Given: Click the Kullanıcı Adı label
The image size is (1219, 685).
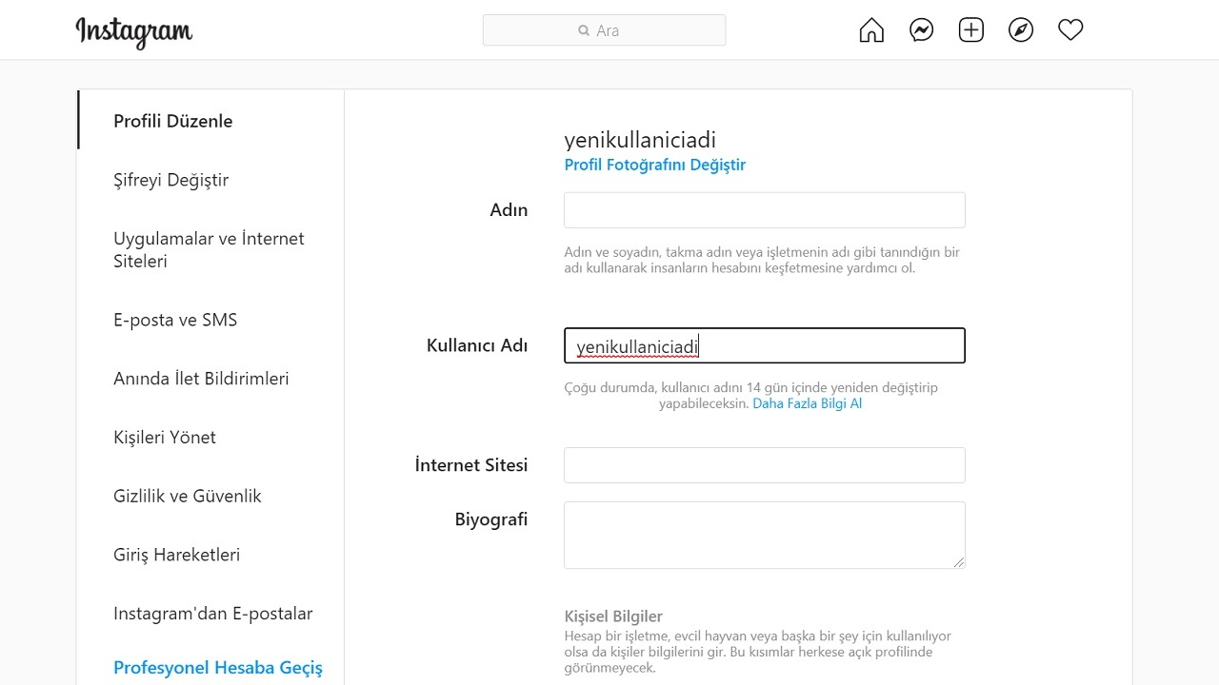Looking at the screenshot, I should pyautogui.click(x=477, y=345).
